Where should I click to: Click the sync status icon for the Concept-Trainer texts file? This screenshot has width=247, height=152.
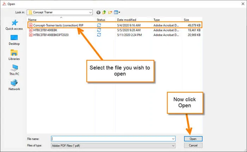(x=99, y=25)
